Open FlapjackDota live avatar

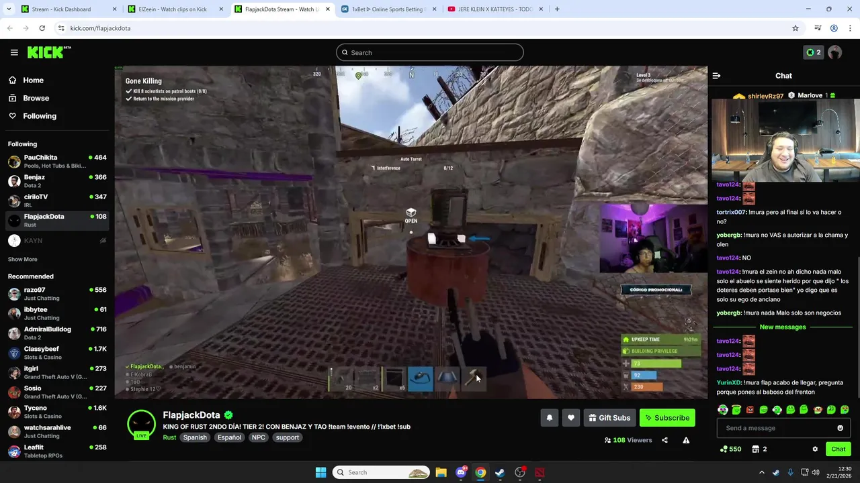point(141,425)
